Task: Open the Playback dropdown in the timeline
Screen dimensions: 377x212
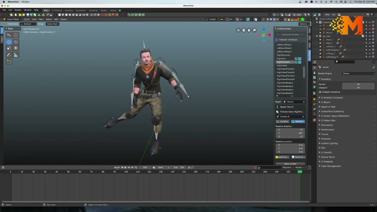Action: coord(288,167)
